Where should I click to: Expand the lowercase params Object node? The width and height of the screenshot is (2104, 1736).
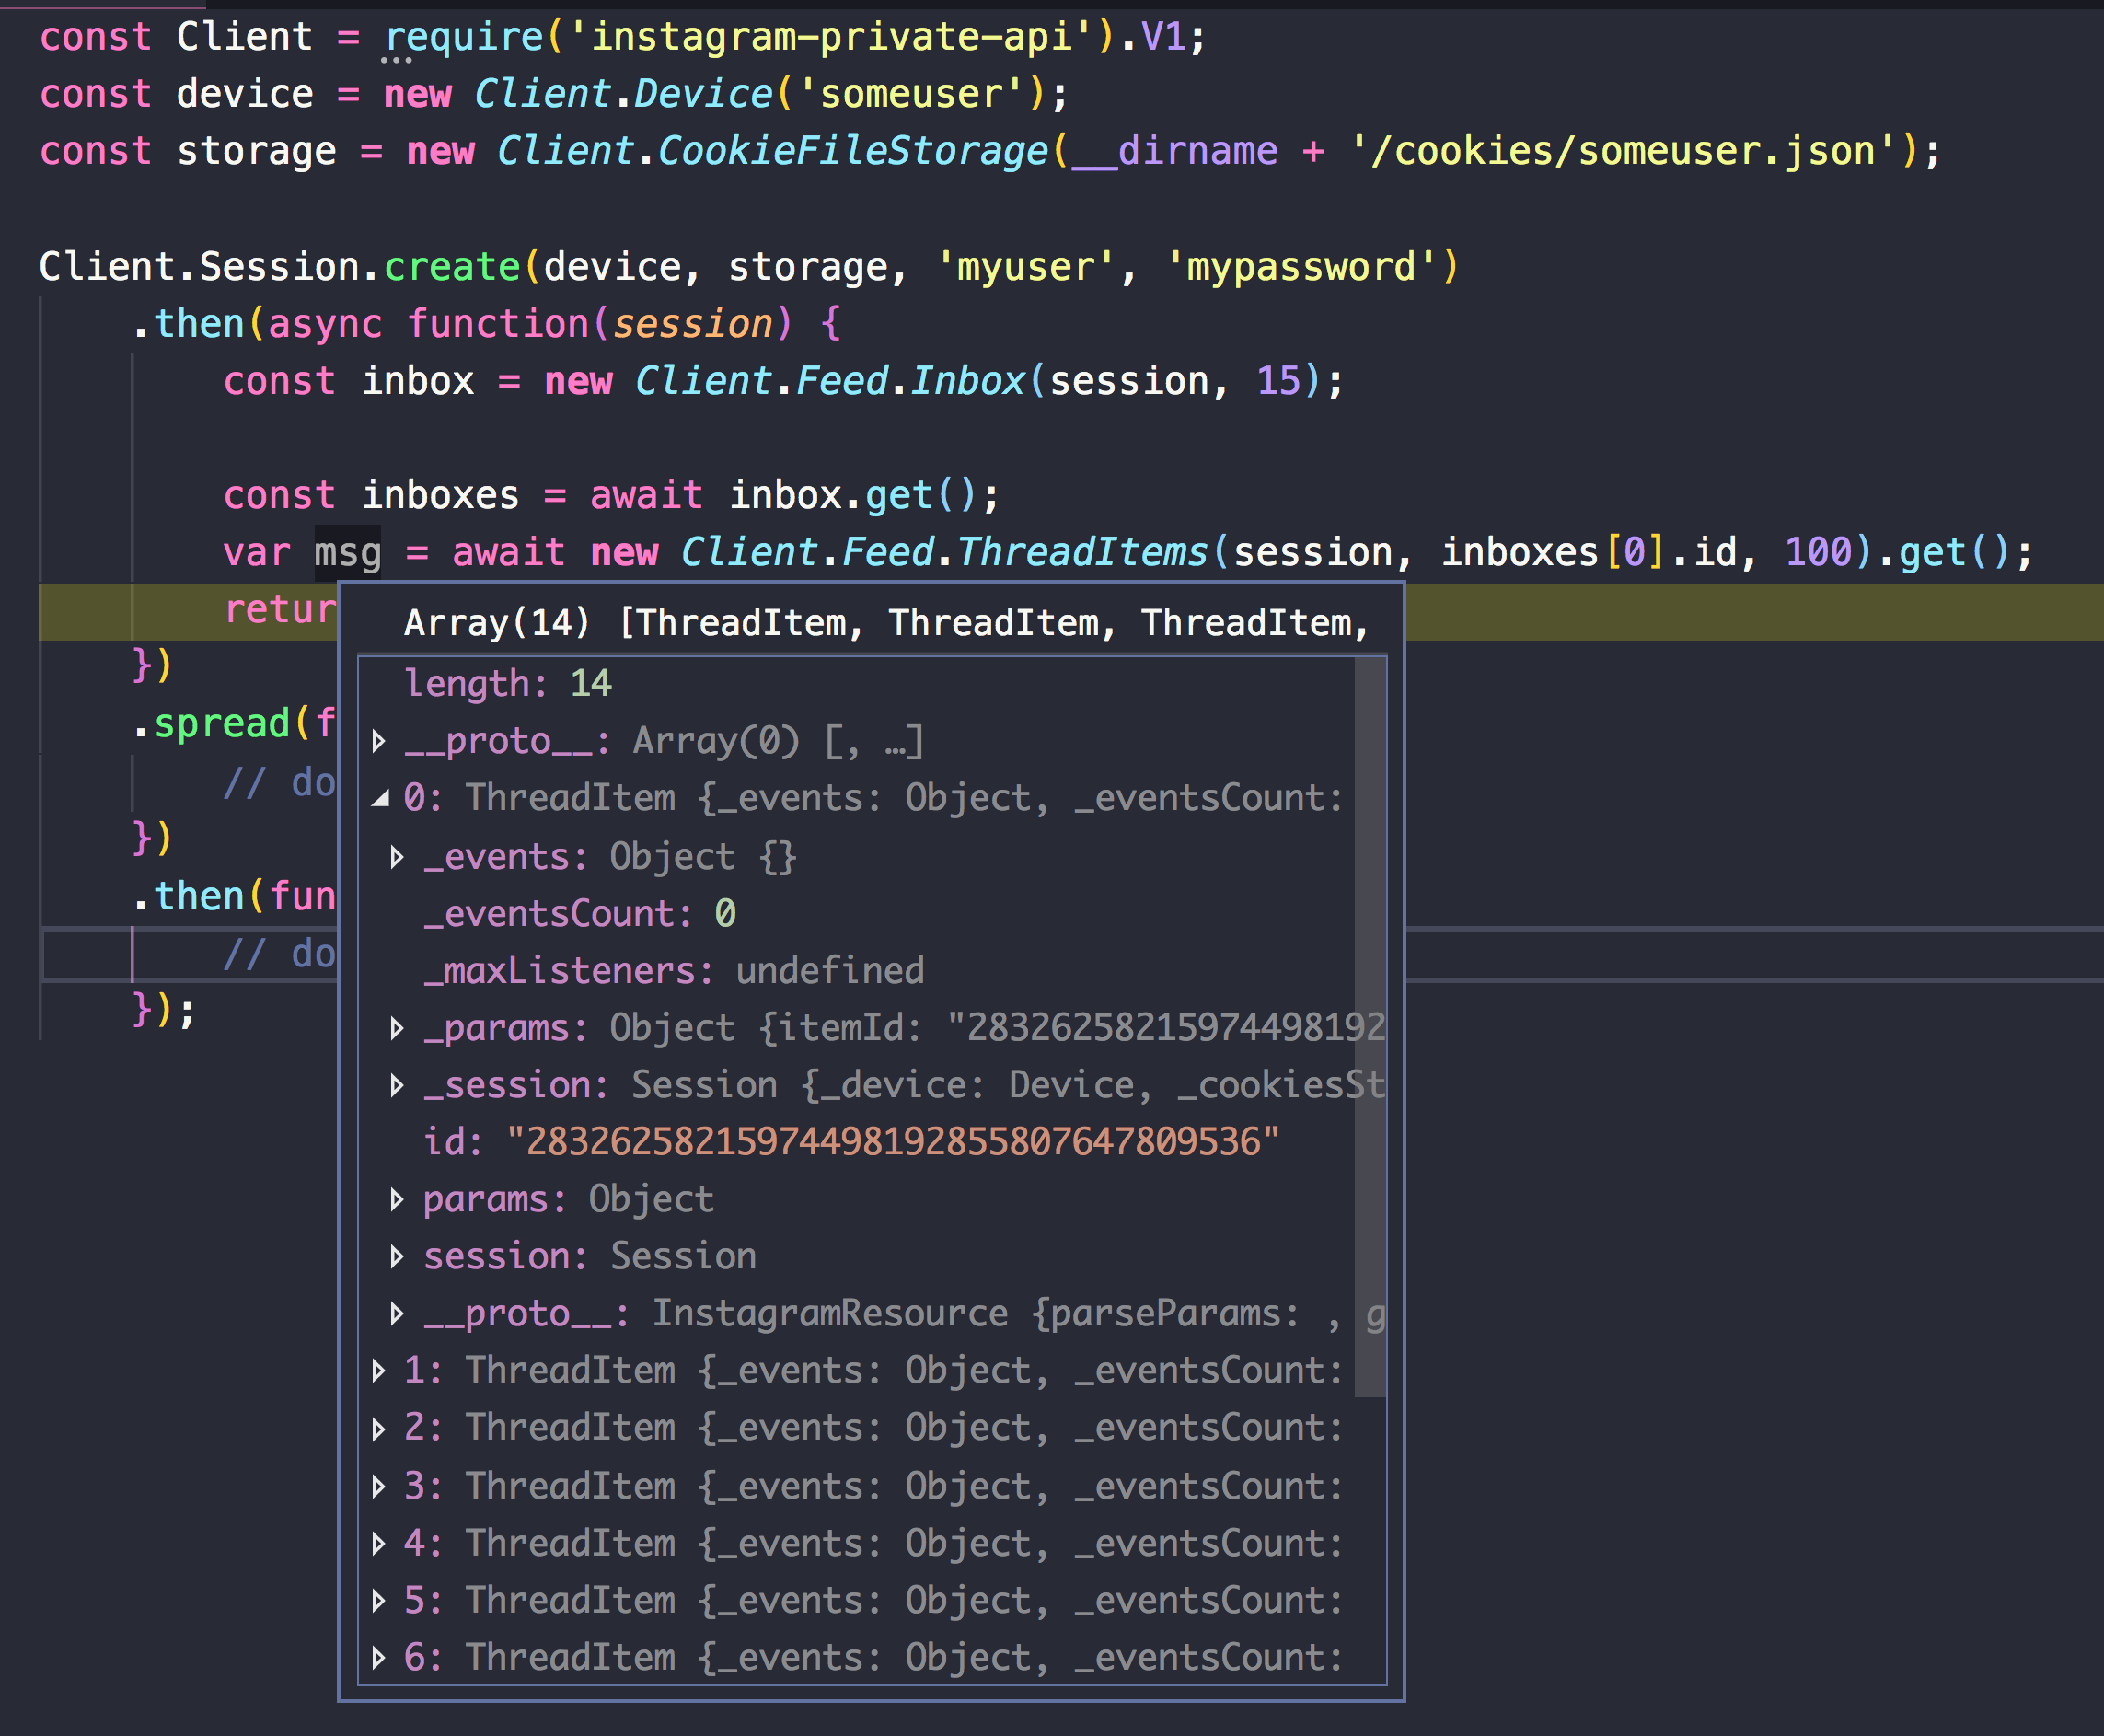397,1199
